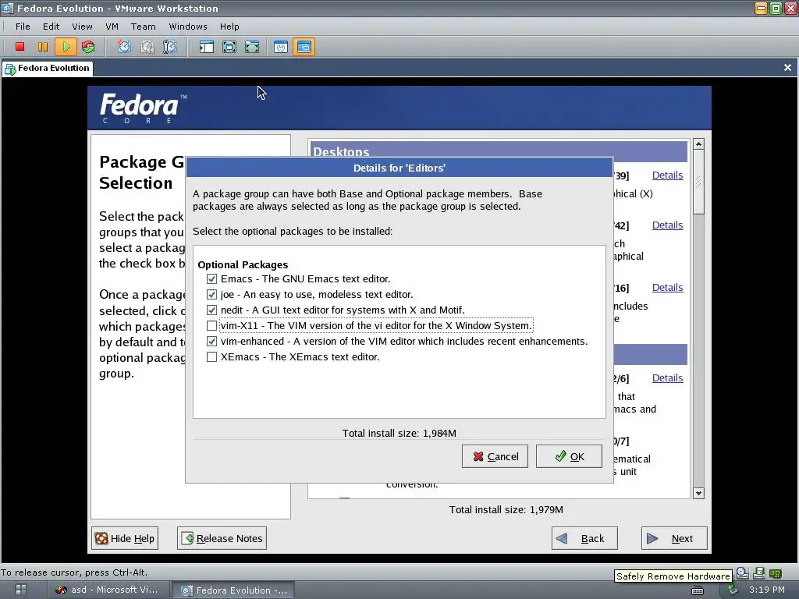Screen dimensions: 799x599
Task: Click the printer-like device status icon
Action: click(758, 573)
